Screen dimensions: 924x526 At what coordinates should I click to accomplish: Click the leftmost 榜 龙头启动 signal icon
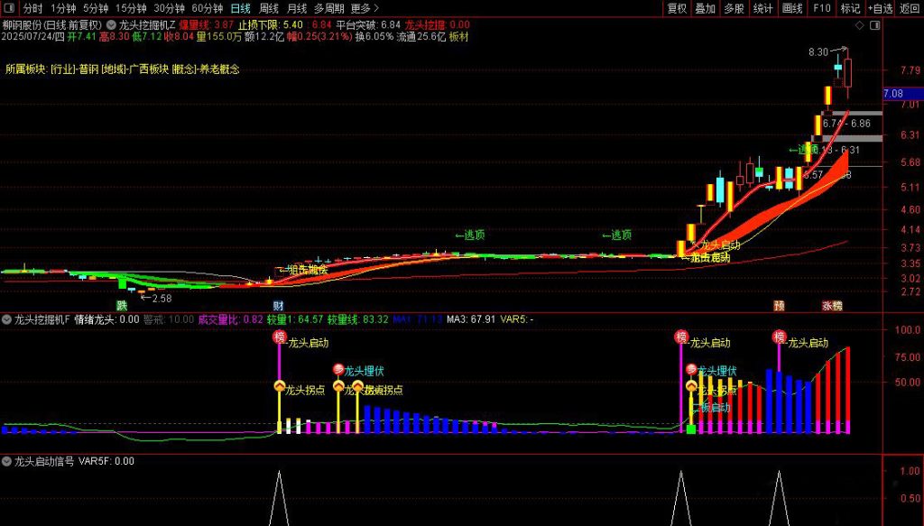click(279, 337)
